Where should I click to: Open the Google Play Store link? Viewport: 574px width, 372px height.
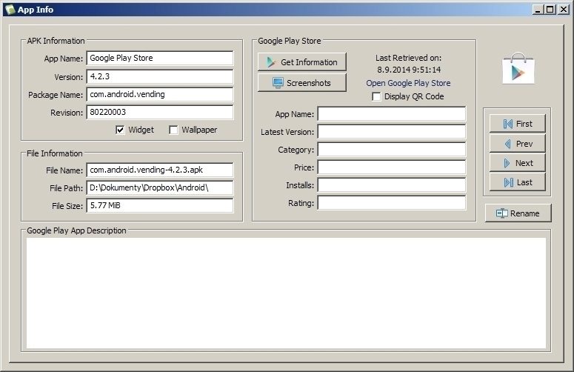408,83
